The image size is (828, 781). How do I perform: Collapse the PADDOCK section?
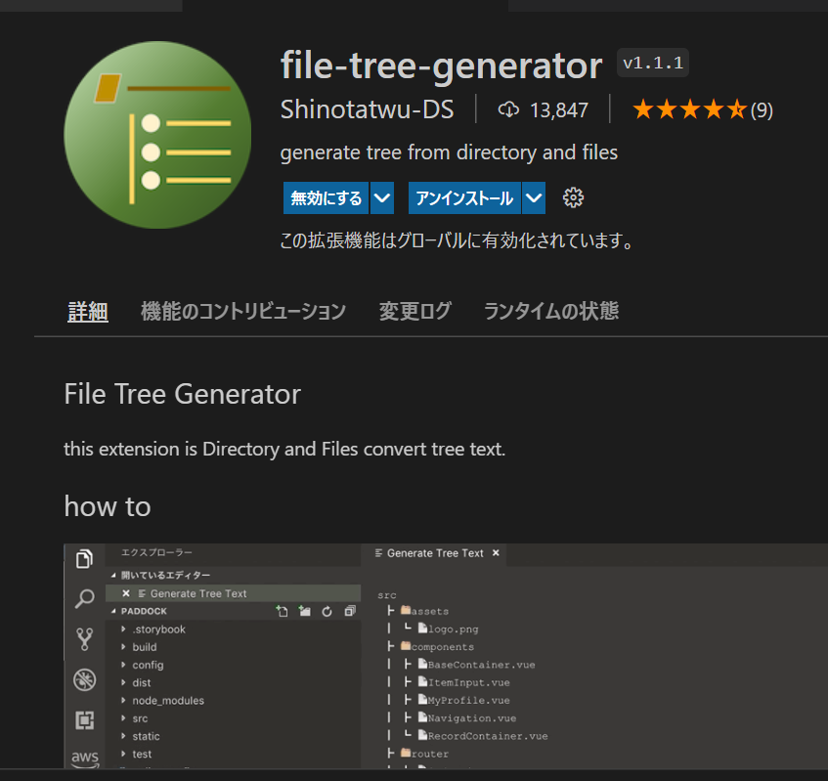[113, 611]
